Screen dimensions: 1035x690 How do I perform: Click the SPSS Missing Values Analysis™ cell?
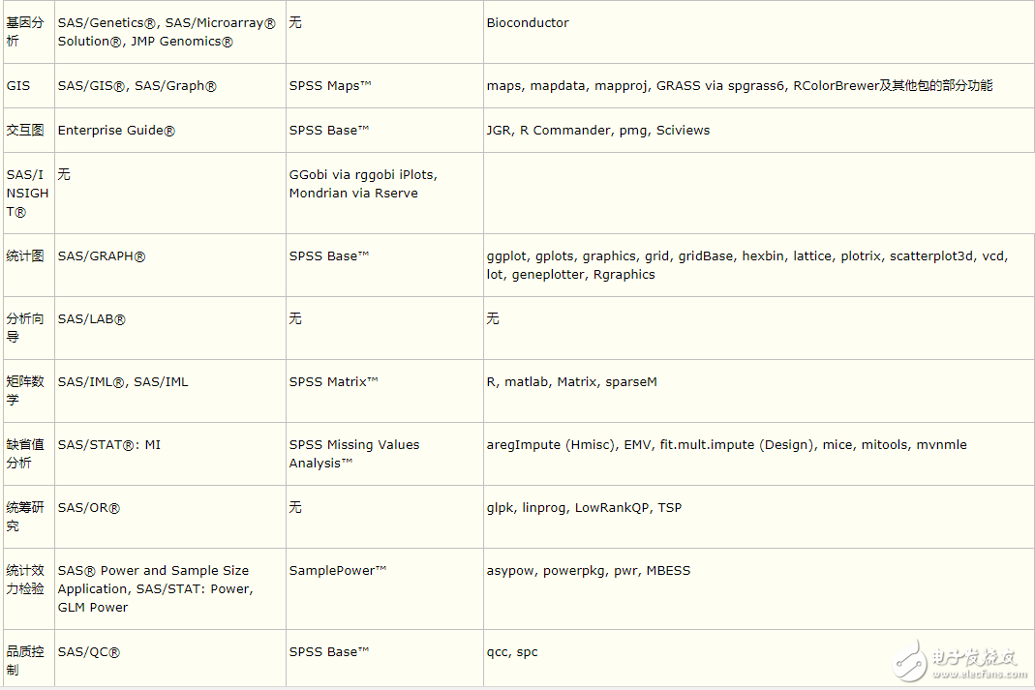coord(354,454)
